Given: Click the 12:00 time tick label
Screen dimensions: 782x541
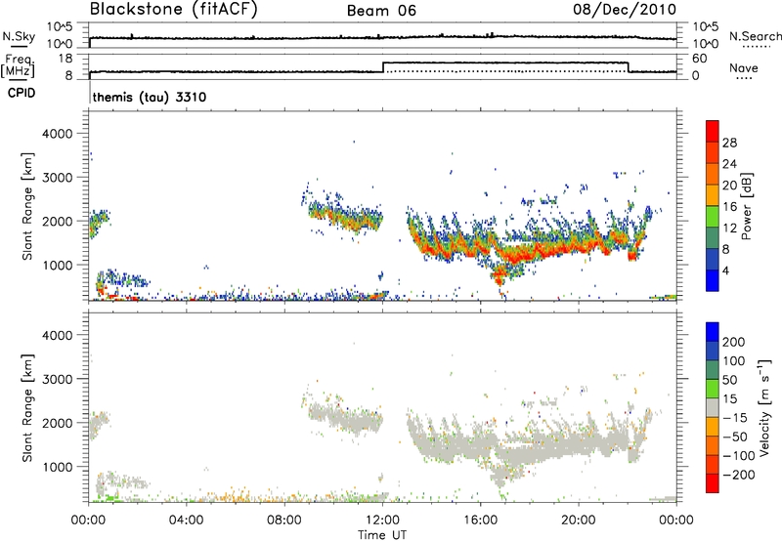Looking at the screenshot, I should point(382,520).
